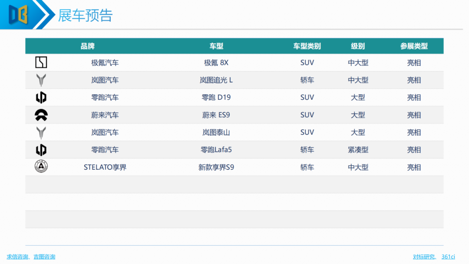Screen dimensions: 469x264
Task: Open the 求信咨询 link at the bottom left
Action: [x=17, y=257]
